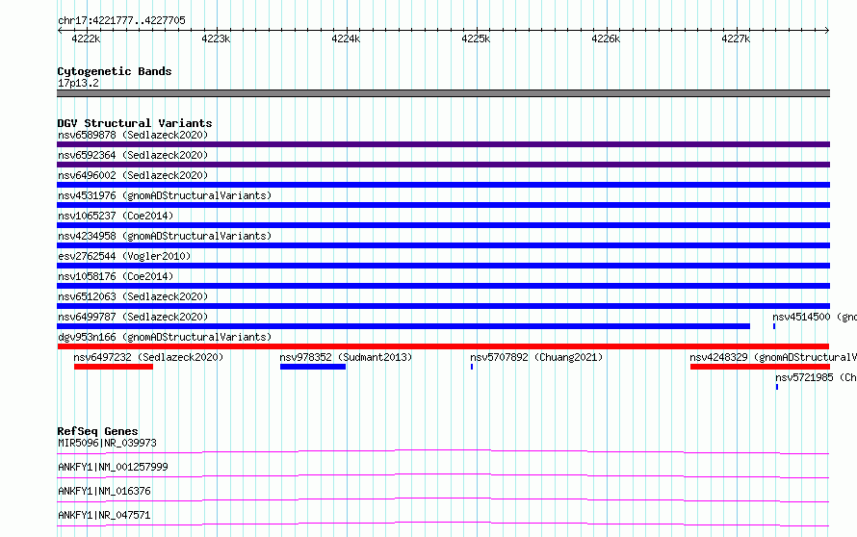
Task: Click the nsv6512063 (Sedlazeck2020) label
Action: (133, 296)
